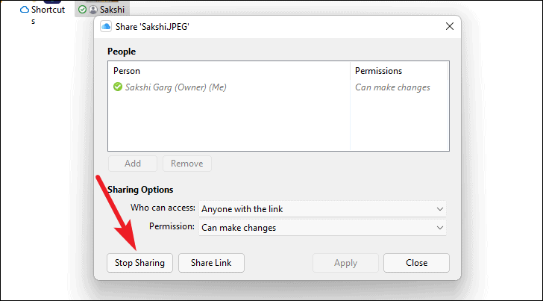Click the green sync checkmark beside the Sakshi file

[82, 10]
